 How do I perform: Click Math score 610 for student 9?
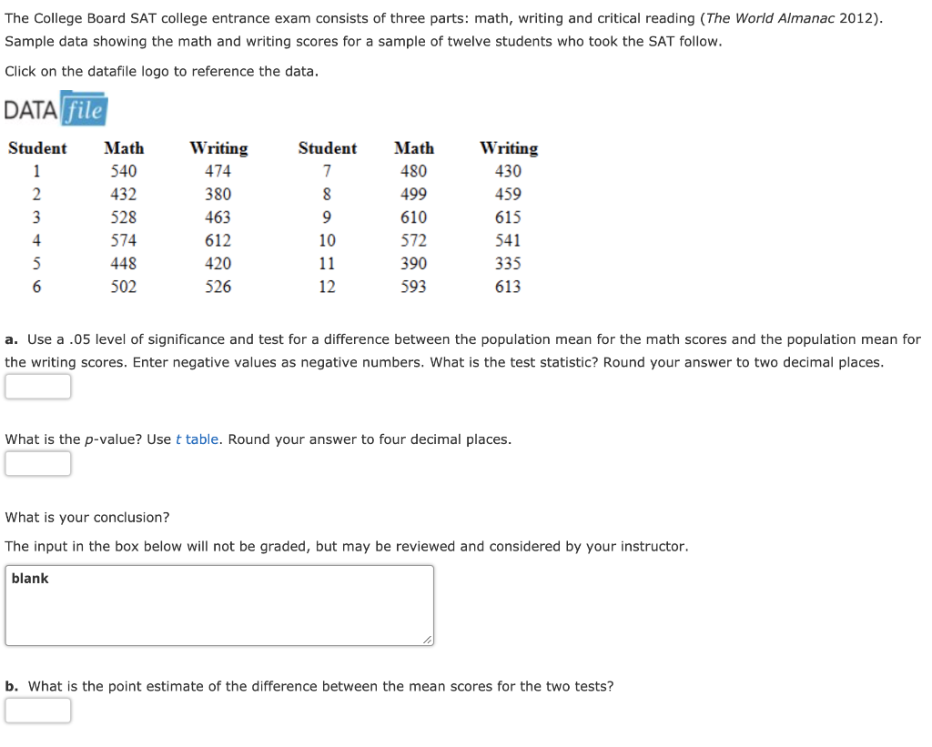point(414,217)
